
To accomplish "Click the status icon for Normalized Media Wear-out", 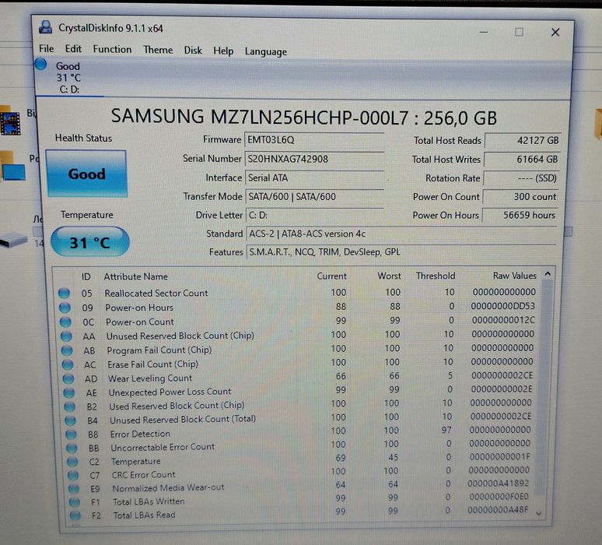I will point(74,488).
